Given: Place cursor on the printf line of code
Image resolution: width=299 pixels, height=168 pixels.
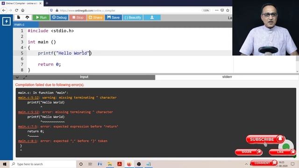Looking at the screenshot, I should (64, 53).
